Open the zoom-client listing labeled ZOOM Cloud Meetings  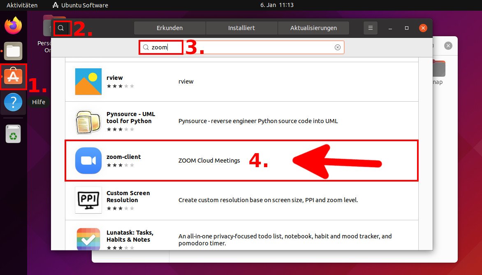coord(209,161)
